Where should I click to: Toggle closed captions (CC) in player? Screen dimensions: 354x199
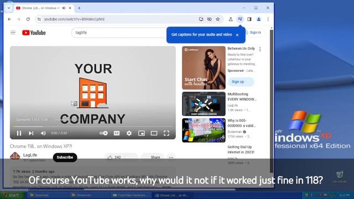(x=117, y=133)
